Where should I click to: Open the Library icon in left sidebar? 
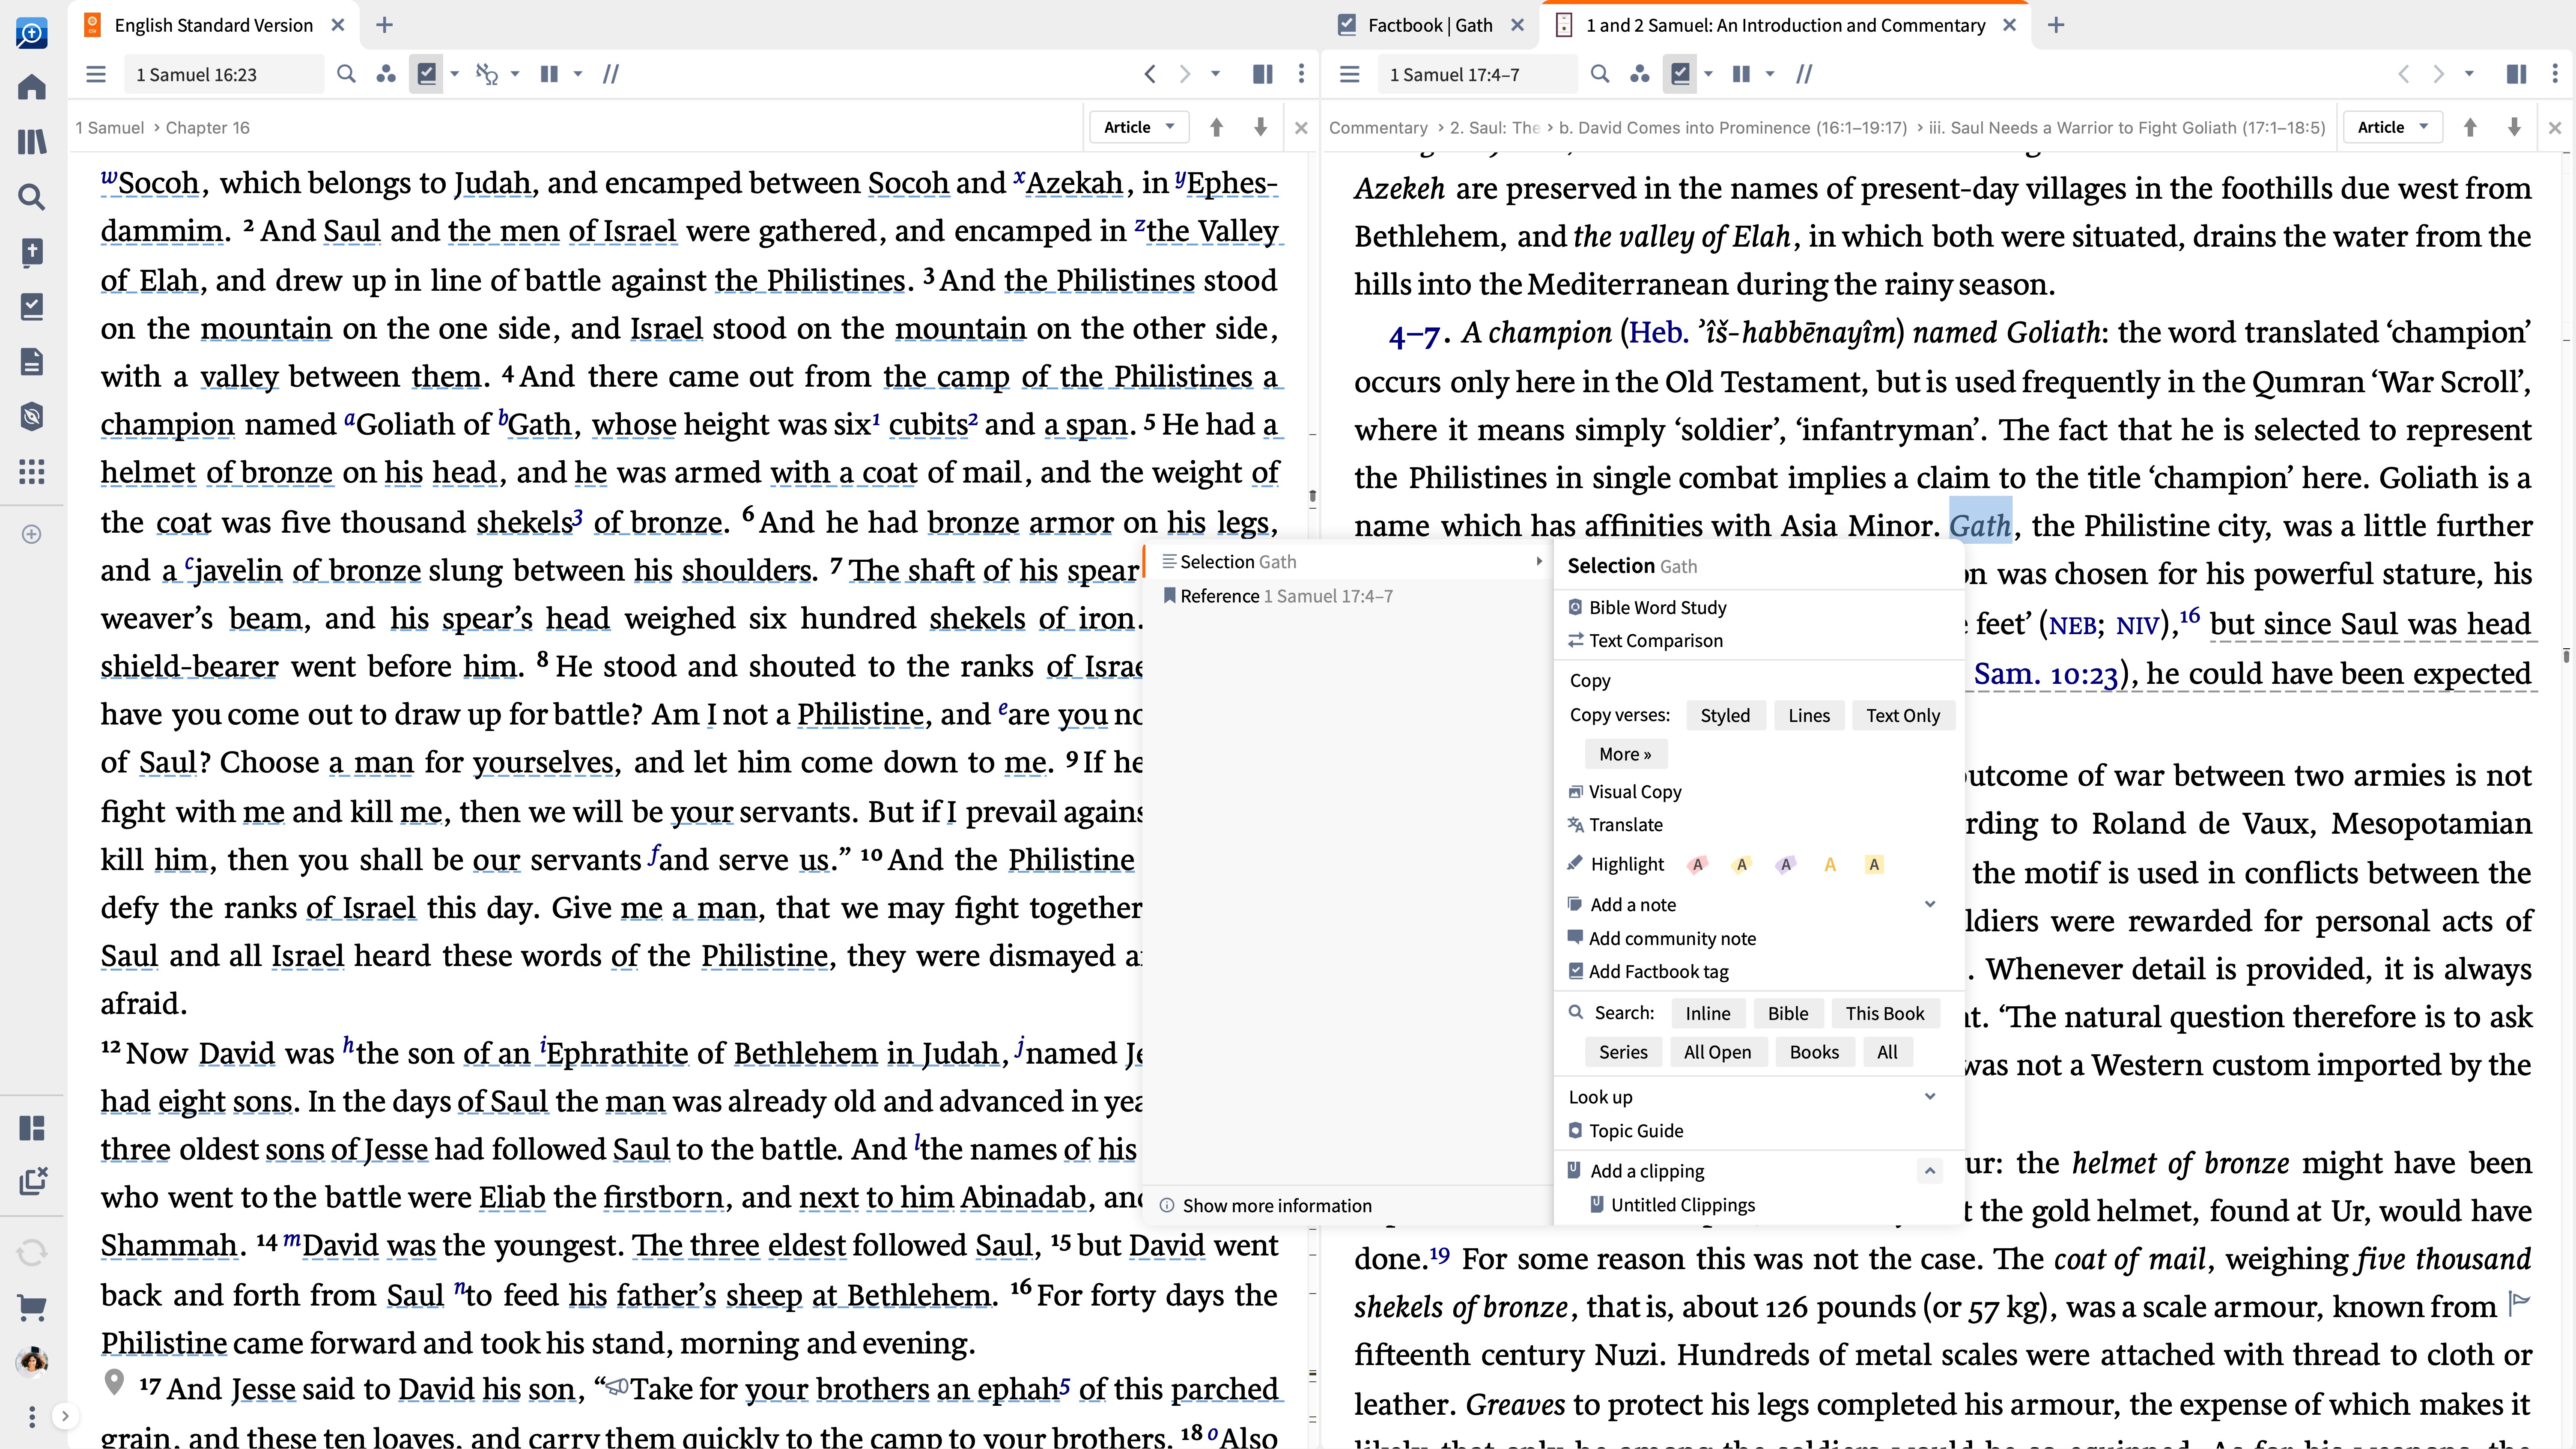pos(32,142)
